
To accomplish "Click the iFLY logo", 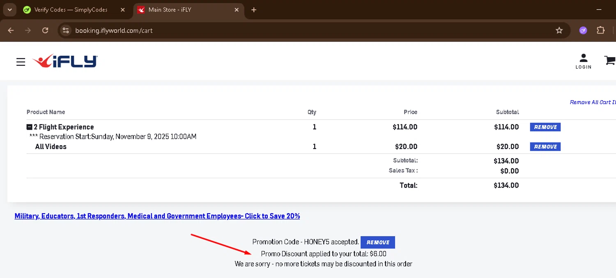I will [65, 62].
